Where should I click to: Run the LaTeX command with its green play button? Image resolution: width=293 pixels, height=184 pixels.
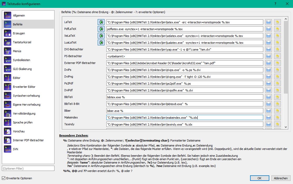tap(101, 22)
